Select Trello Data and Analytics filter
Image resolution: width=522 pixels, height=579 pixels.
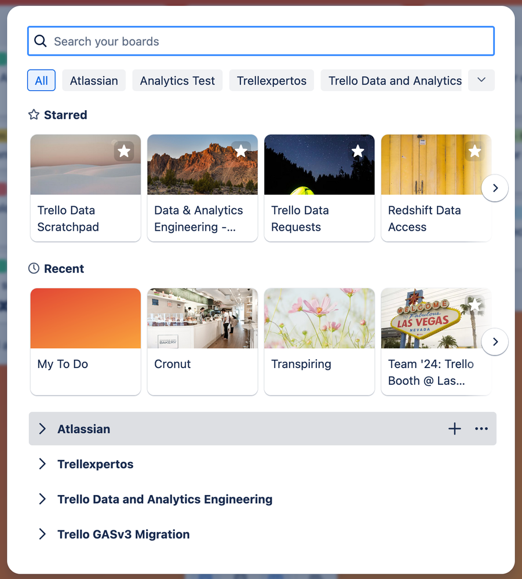click(391, 80)
